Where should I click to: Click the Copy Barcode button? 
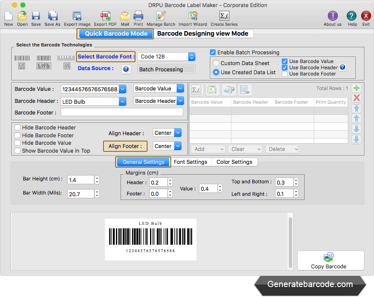tap(331, 260)
